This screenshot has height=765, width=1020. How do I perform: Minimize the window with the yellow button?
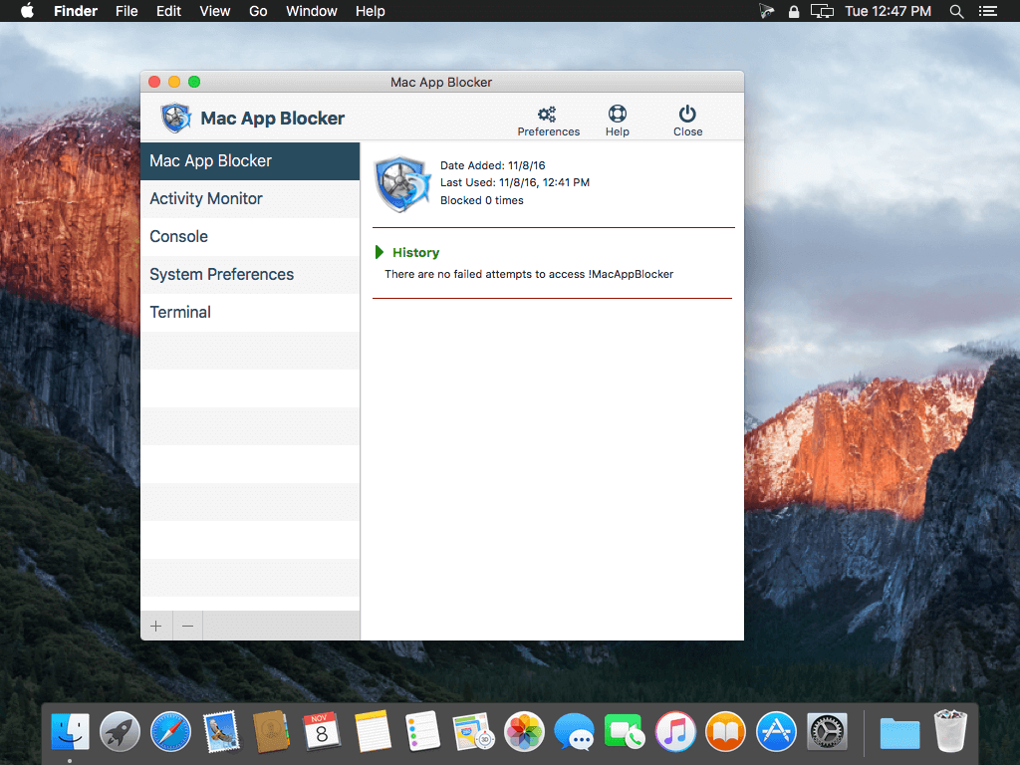173,82
